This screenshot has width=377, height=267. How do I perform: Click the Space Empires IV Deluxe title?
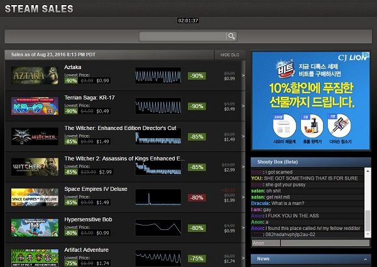[96, 189]
